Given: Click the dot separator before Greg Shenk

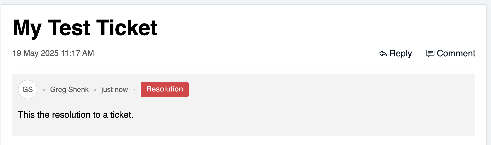Looking at the screenshot, I should coord(44,90).
